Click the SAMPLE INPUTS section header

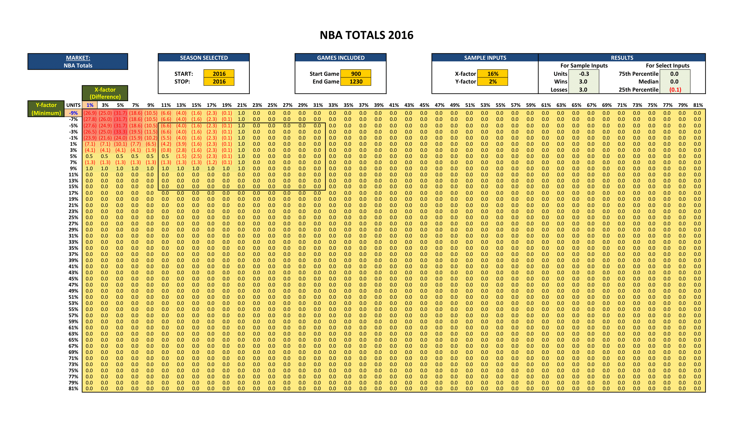tap(485, 58)
